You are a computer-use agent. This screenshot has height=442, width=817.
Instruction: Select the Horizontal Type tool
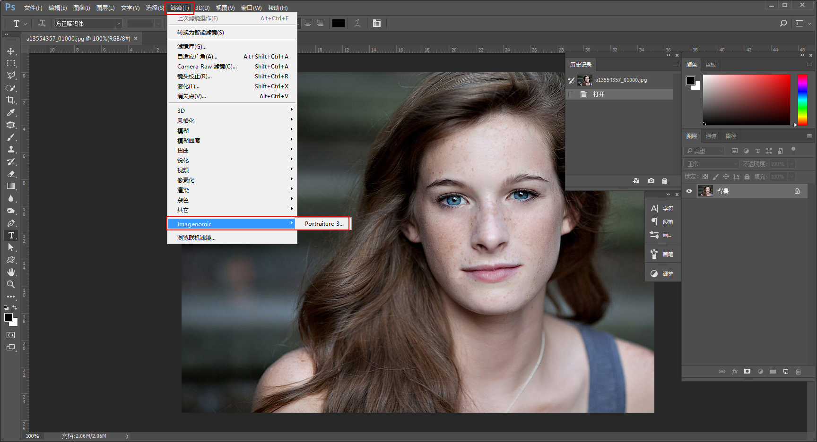coord(11,235)
